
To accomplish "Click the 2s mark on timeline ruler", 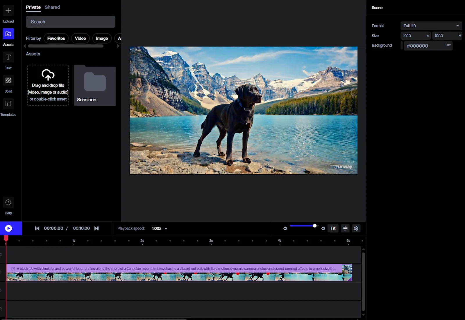I will tap(142, 241).
